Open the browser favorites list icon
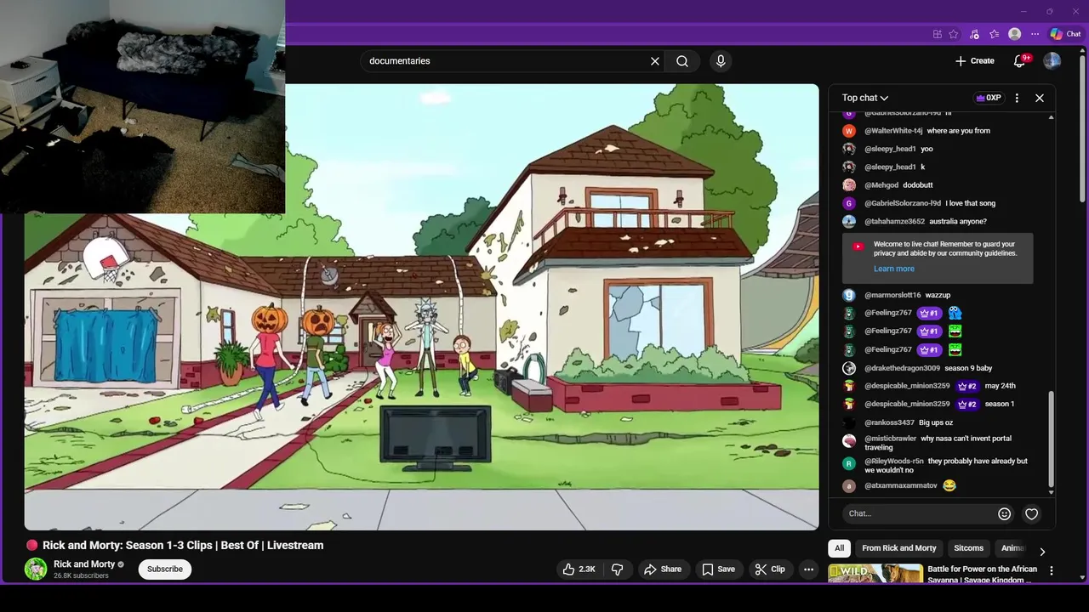 994,34
